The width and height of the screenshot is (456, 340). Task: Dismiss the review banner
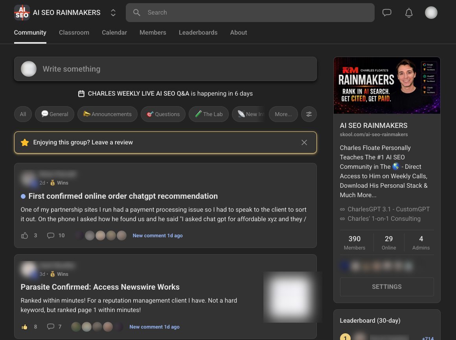(304, 142)
